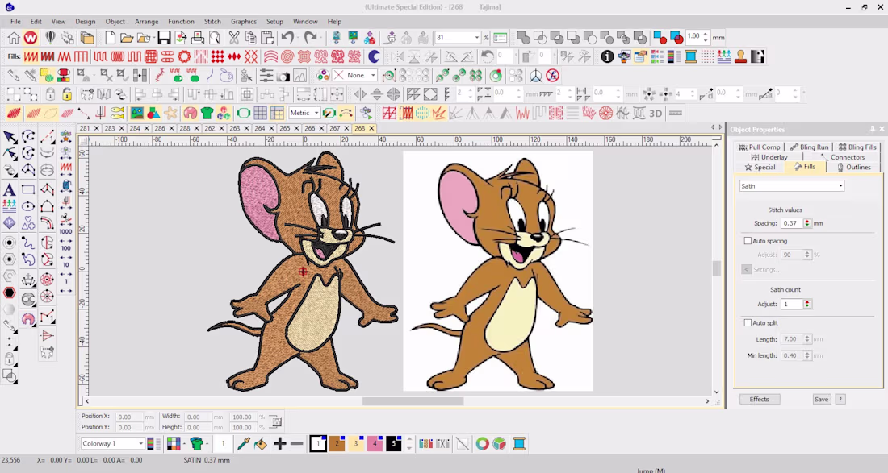Click the question mark help button
Viewport: 888px width, 473px height.
pos(840,400)
